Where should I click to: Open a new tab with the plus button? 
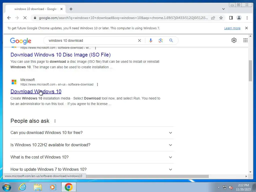(x=71, y=9)
